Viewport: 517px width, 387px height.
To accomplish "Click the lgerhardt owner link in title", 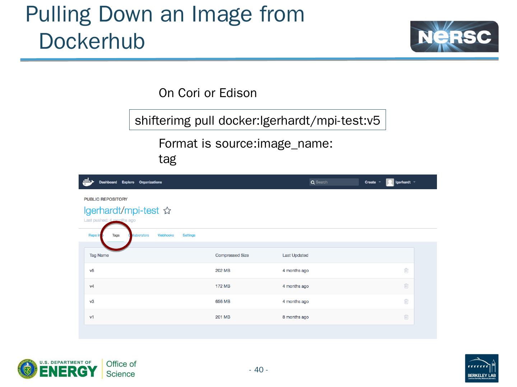I will (102, 210).
